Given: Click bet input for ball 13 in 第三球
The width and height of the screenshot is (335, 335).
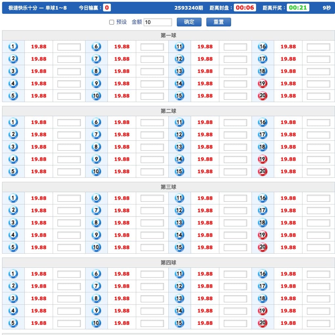Looking at the screenshot, I should [235, 223].
